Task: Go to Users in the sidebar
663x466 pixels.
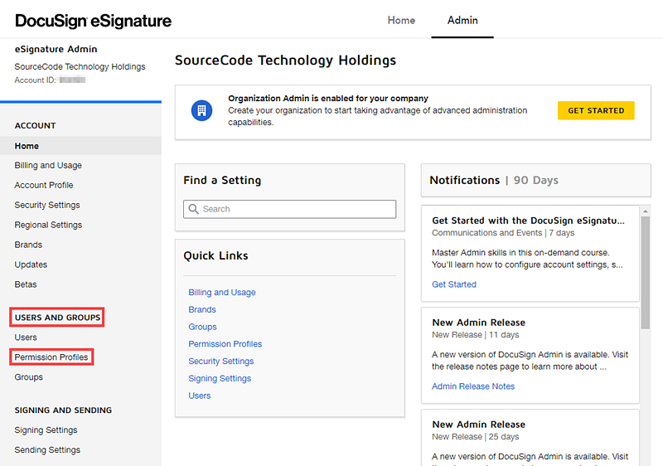Action: tap(26, 337)
